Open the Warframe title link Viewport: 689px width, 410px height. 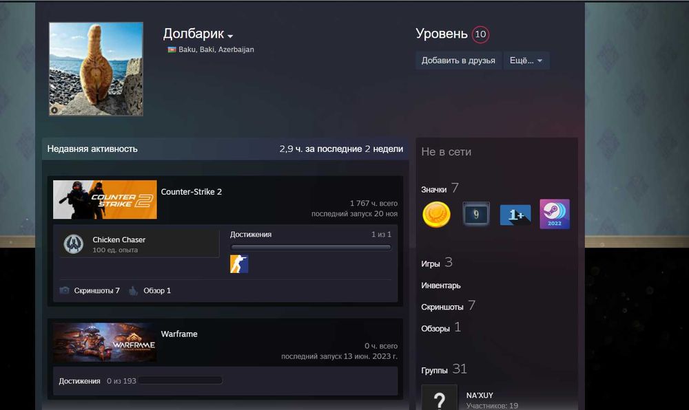pyautogui.click(x=179, y=334)
